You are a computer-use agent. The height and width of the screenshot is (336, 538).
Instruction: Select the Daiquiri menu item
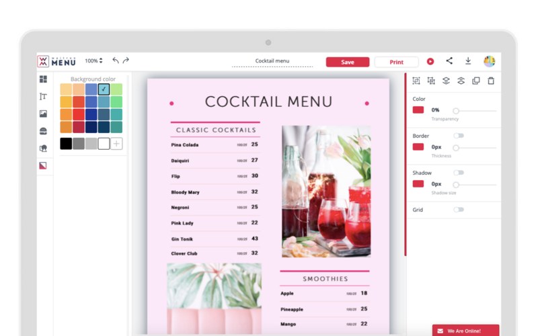pyautogui.click(x=215, y=161)
